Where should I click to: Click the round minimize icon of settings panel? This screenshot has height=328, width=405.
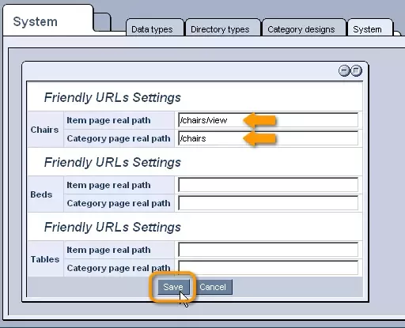point(344,70)
